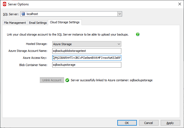Click the Server Options app icon in title bar
184x128 pixels.
4,4
